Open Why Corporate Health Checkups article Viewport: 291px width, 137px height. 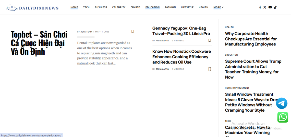click(x=251, y=39)
